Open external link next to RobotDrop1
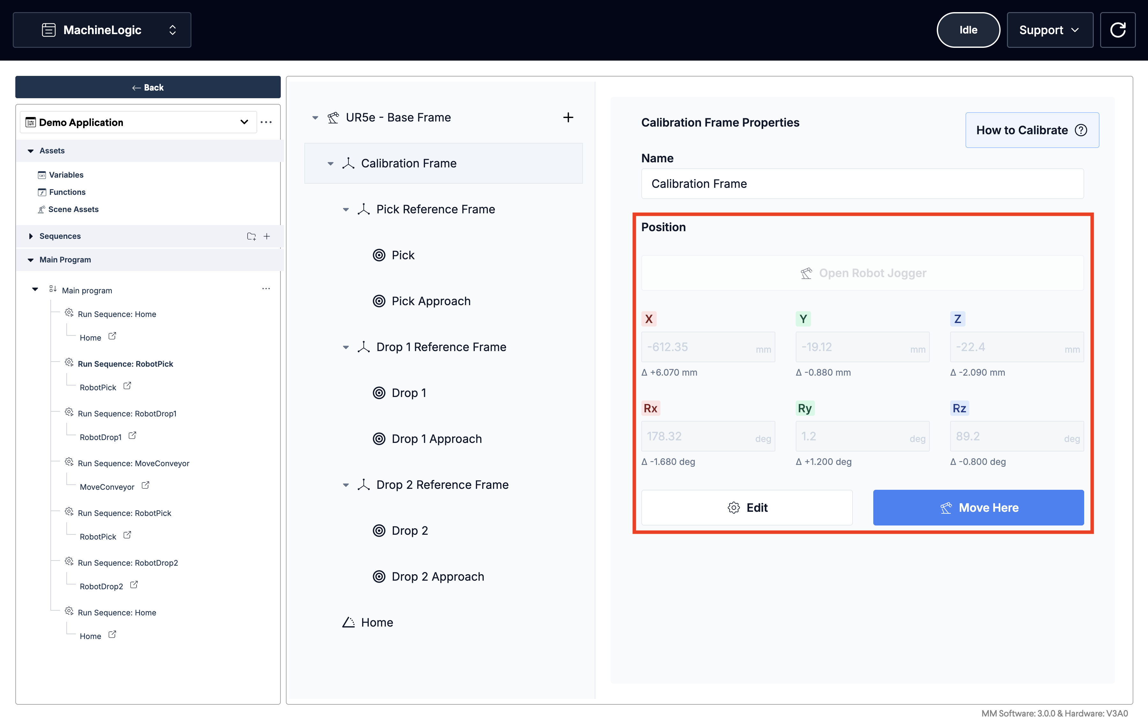The height and width of the screenshot is (720, 1148). (132, 436)
